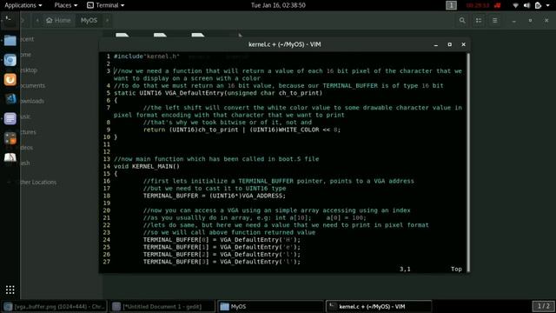Open the document viewer dock icon
556x313 pixels.
pos(10,157)
